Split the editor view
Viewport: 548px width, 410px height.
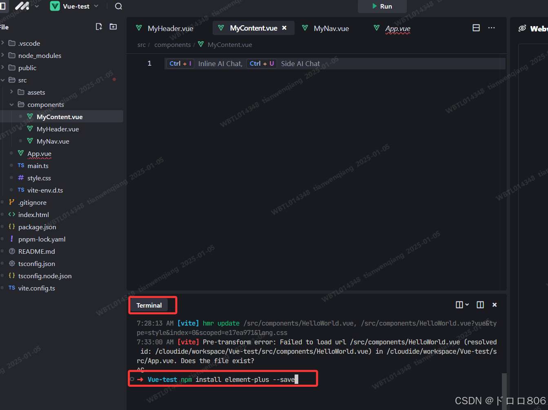[x=476, y=27]
